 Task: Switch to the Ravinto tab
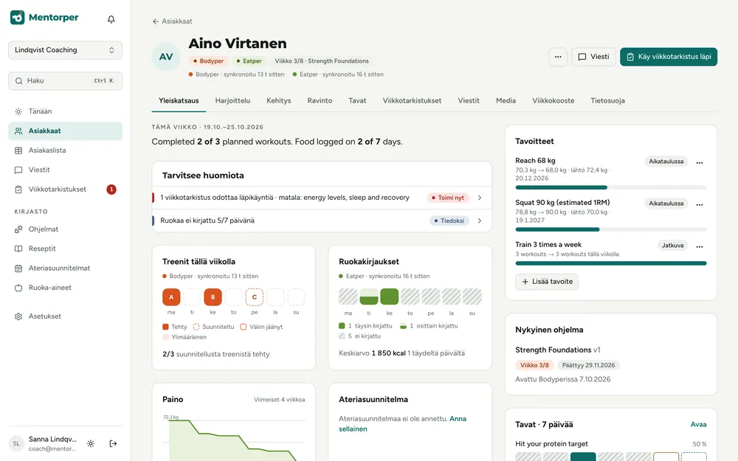point(320,100)
